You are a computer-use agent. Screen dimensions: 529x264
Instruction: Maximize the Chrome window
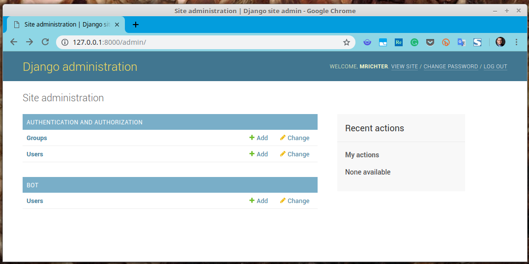coord(507,11)
